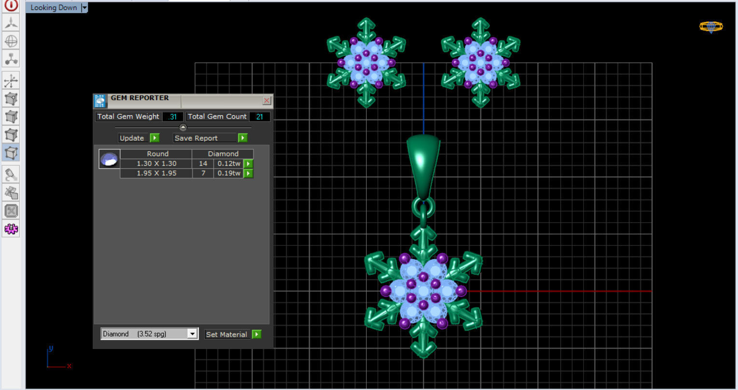The width and height of the screenshot is (738, 390).
Task: Select the left snowflake earring model
Action: click(x=366, y=62)
